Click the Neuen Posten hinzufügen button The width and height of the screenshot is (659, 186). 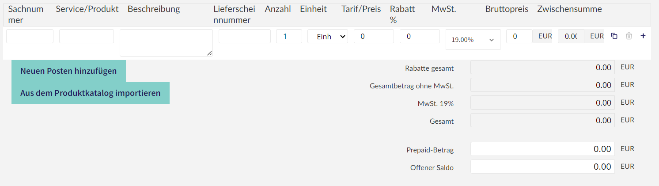pyautogui.click(x=68, y=71)
